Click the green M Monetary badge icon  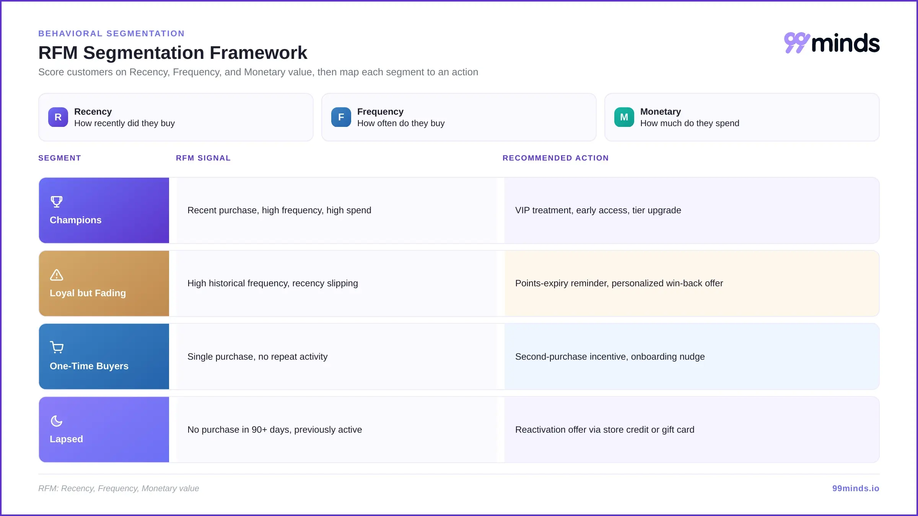tap(624, 117)
